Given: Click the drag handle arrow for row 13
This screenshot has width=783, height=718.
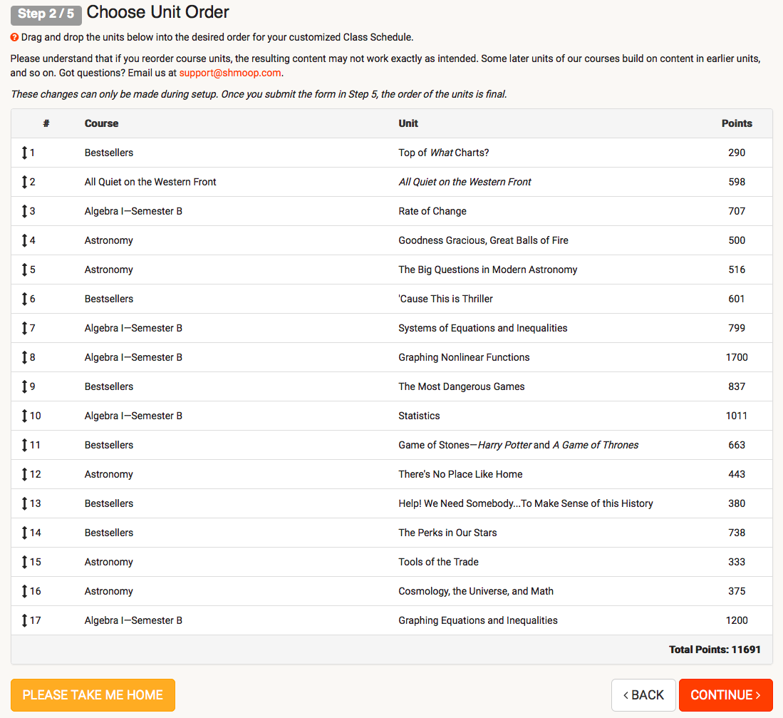Looking at the screenshot, I should click(x=24, y=503).
